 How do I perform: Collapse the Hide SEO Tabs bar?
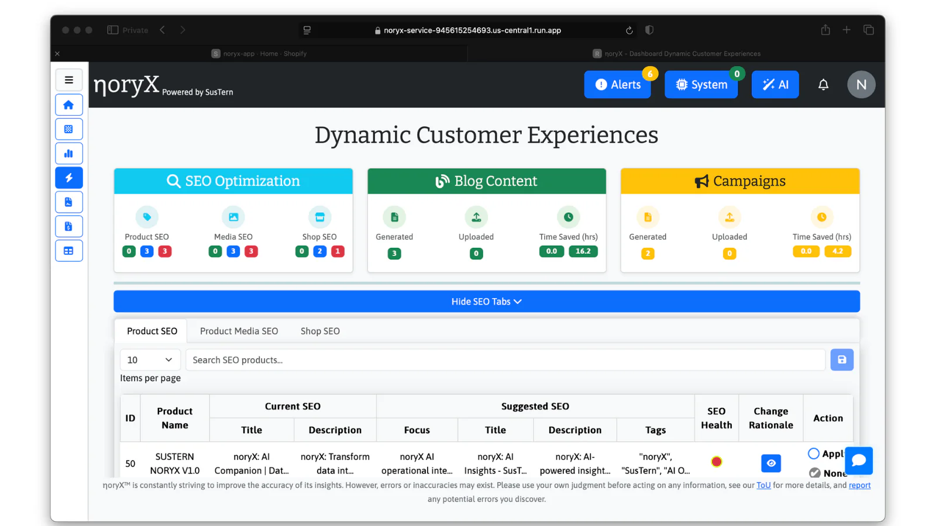pos(486,302)
